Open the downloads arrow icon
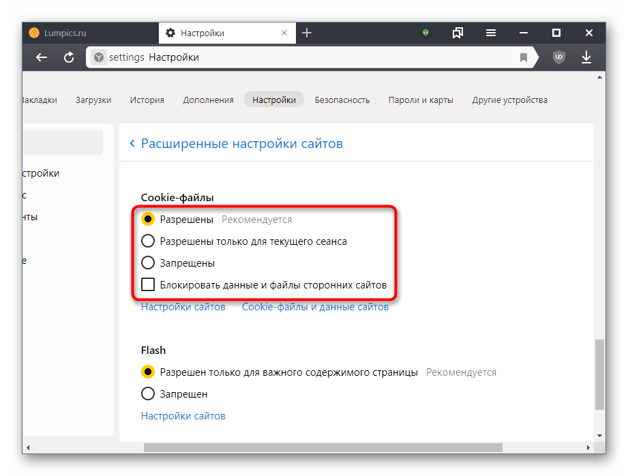This screenshot has height=476, width=628. [x=586, y=57]
